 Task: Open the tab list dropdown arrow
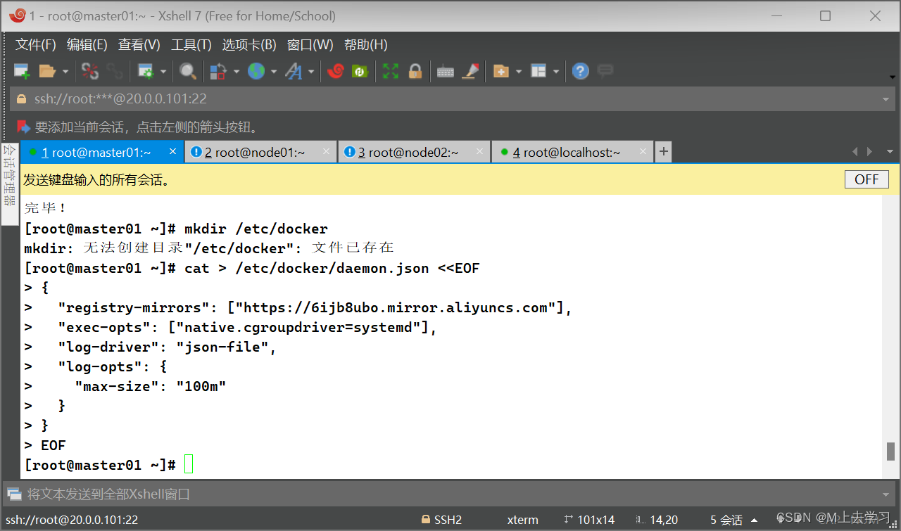click(x=890, y=152)
